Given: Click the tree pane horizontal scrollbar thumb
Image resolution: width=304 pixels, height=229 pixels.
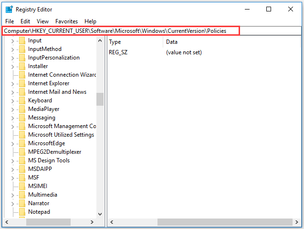Looking at the screenshot, I should (x=49, y=222).
